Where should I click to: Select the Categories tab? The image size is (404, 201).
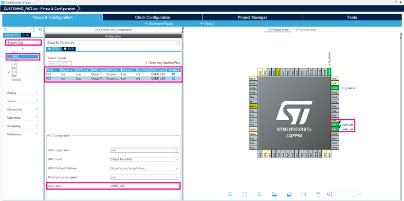[11, 35]
